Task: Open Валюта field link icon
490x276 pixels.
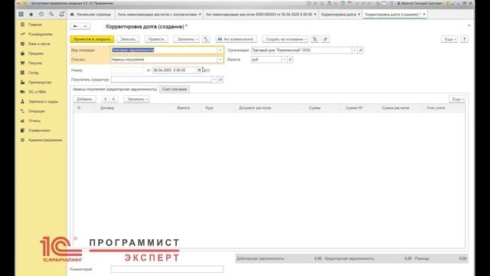Action: 290,60
